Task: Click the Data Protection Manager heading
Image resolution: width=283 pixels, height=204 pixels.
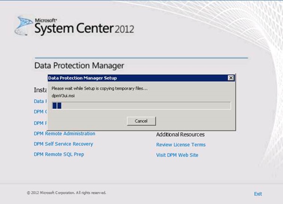Action: pyautogui.click(x=79, y=66)
